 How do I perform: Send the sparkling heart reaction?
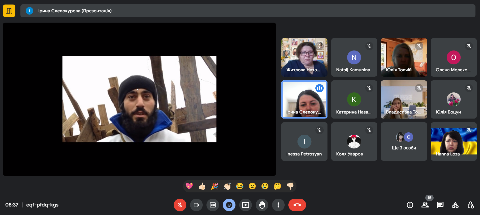189,186
